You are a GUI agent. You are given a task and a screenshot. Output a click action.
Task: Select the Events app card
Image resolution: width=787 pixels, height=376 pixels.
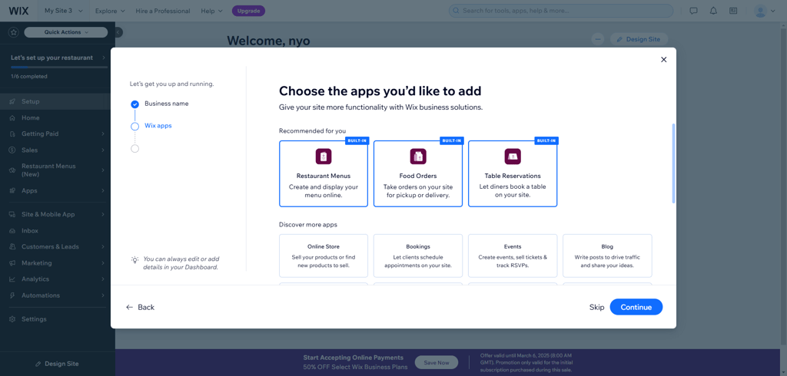[513, 256]
